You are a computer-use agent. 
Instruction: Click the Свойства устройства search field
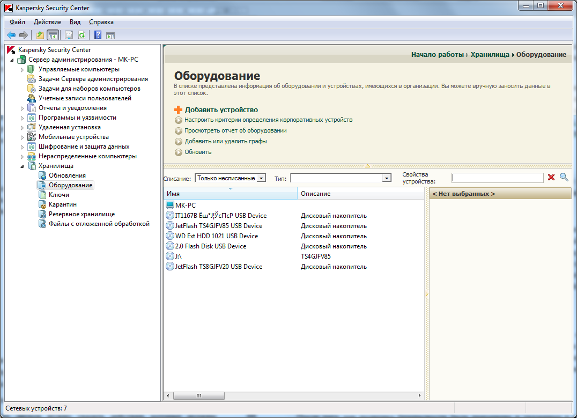(497, 178)
